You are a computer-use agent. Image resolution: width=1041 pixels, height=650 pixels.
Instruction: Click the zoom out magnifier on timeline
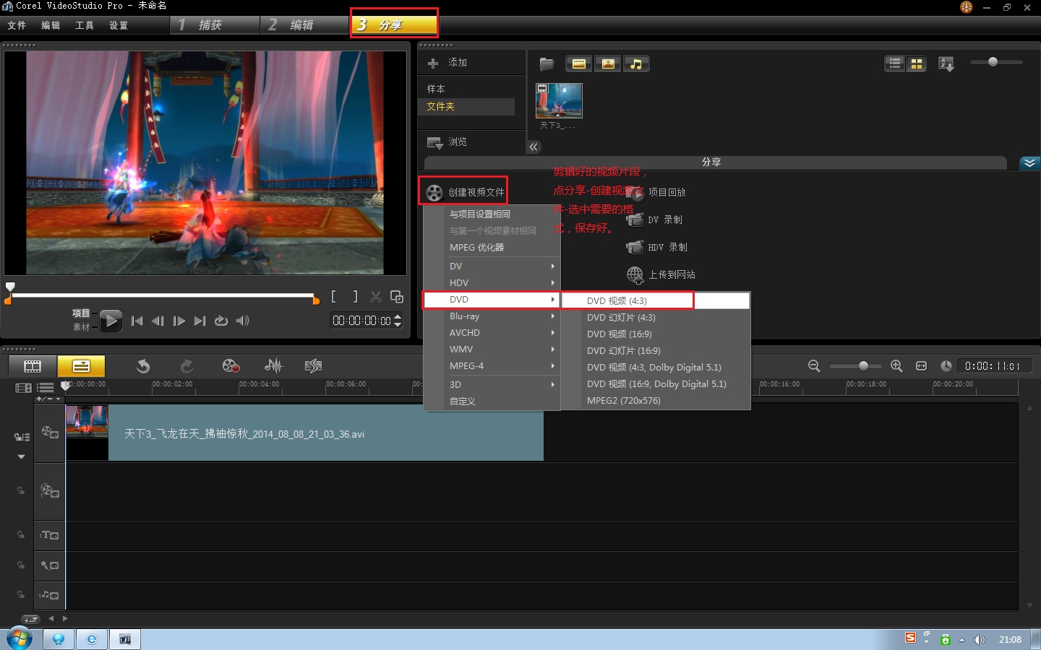814,366
